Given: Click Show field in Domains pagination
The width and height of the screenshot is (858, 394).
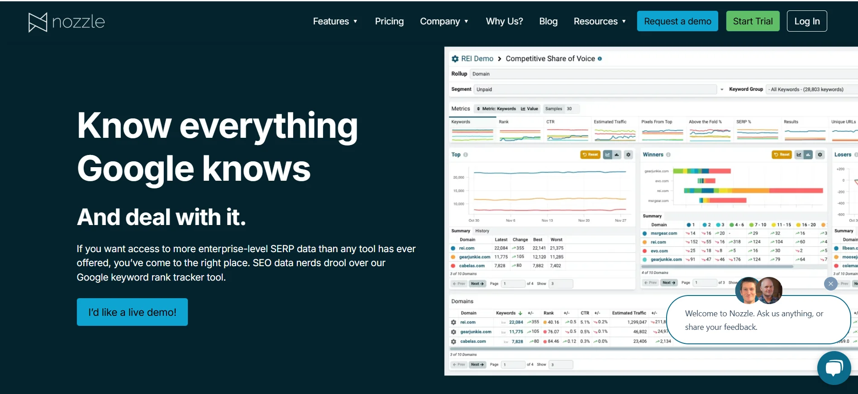Looking at the screenshot, I should click(x=561, y=365).
